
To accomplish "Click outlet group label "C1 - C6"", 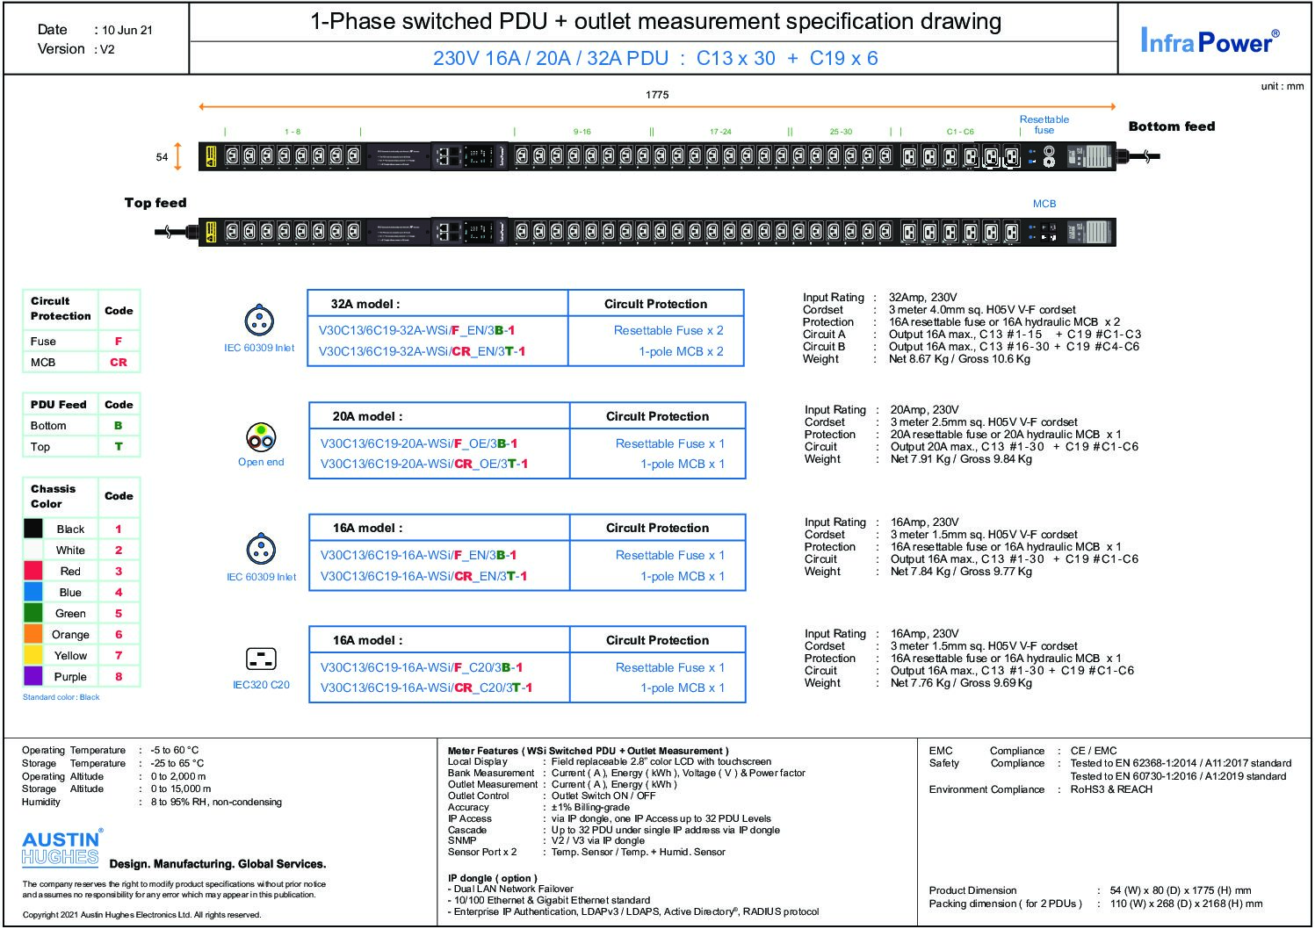I will [960, 132].
